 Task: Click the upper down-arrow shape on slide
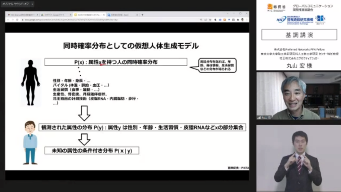[x=84, y=113]
